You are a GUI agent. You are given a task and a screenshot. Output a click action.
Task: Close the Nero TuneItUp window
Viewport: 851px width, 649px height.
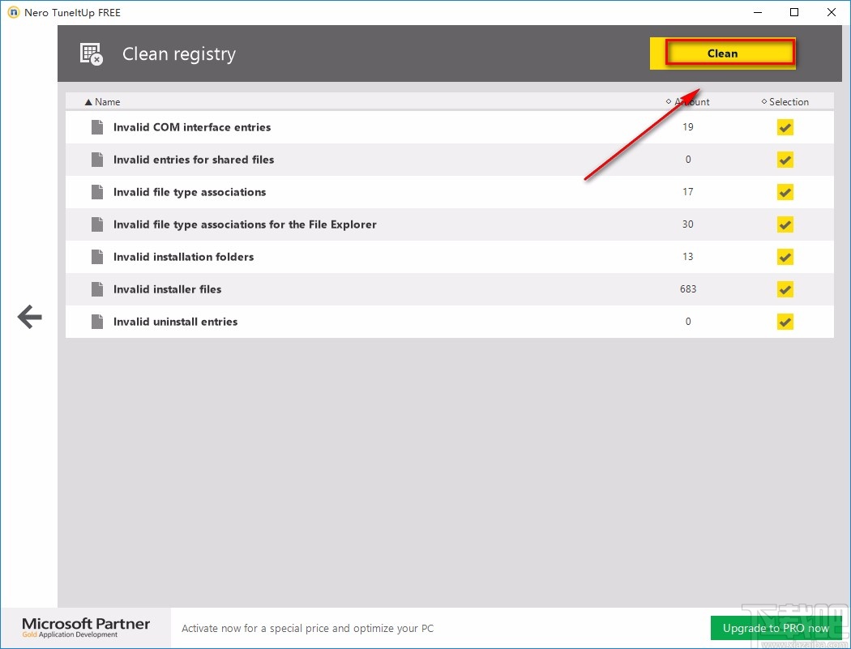(x=831, y=12)
